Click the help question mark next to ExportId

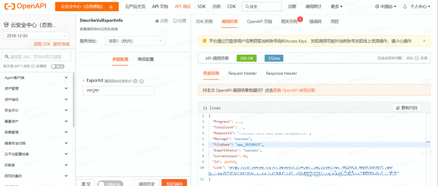coord(135,81)
